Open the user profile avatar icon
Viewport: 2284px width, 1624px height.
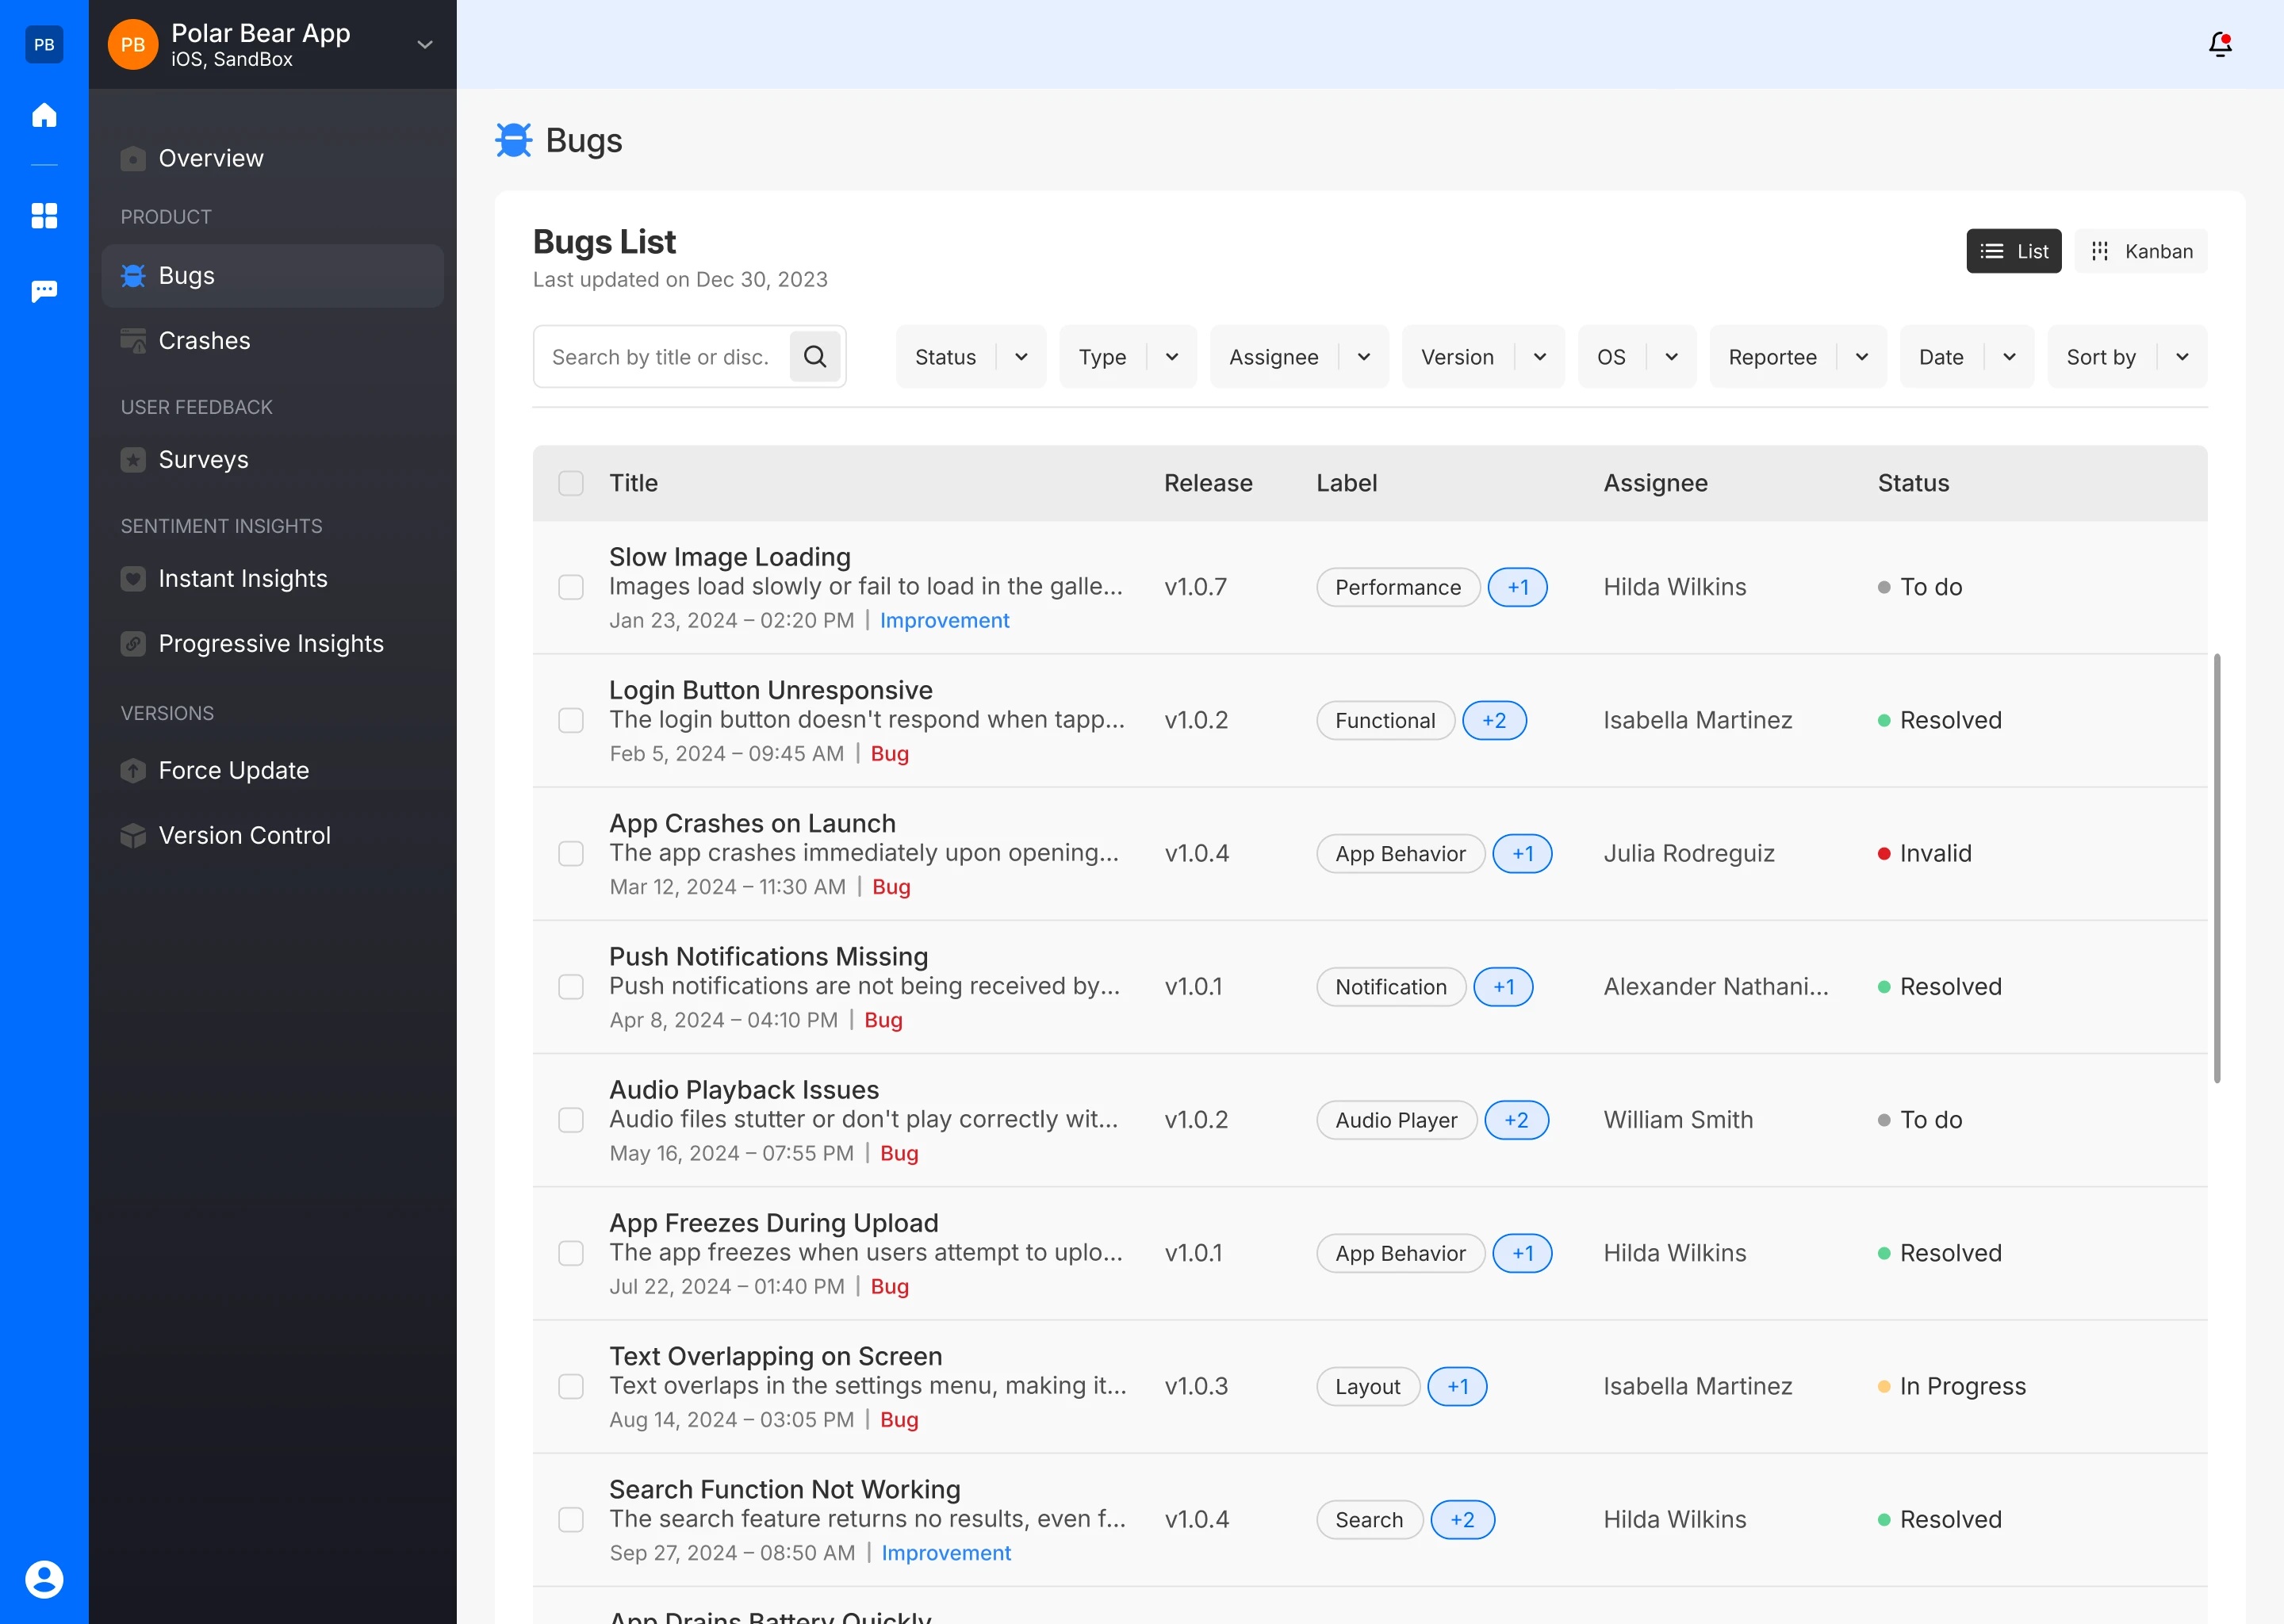pyautogui.click(x=44, y=1580)
